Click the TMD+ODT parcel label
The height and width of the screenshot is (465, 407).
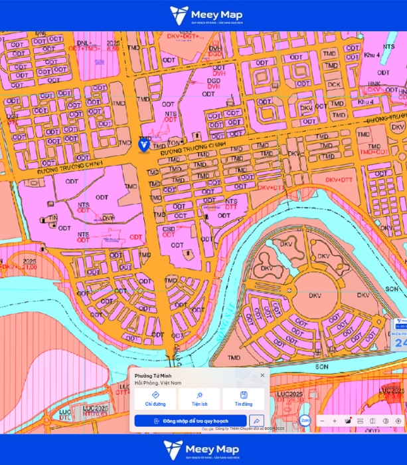(x=374, y=152)
